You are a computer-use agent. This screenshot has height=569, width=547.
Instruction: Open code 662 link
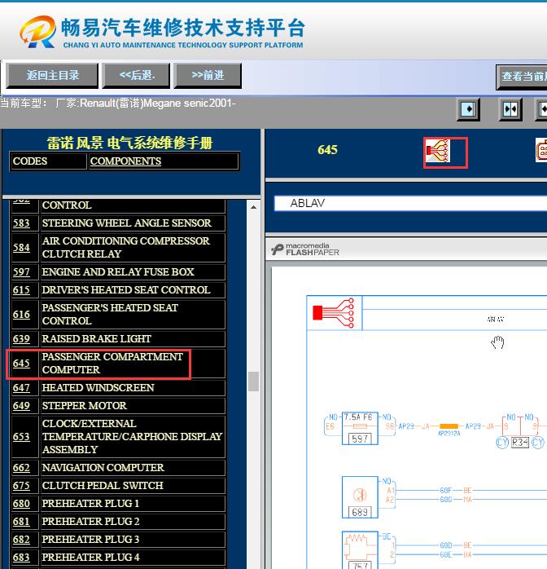tap(21, 467)
